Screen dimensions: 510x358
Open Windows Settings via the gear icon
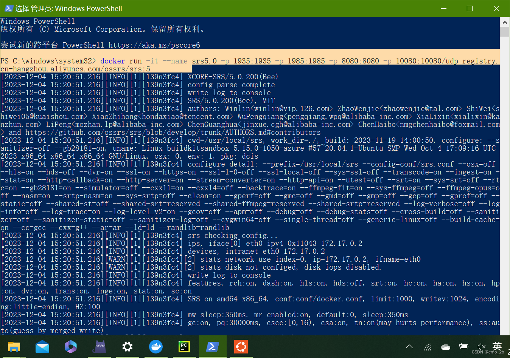(127, 347)
